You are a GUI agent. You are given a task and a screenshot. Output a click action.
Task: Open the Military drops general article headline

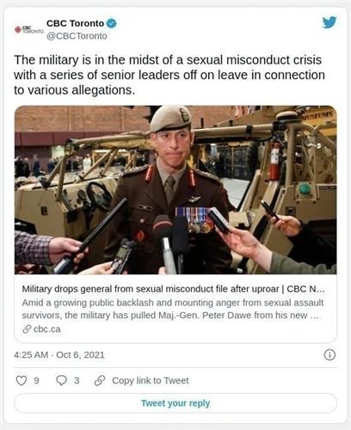[x=174, y=289]
